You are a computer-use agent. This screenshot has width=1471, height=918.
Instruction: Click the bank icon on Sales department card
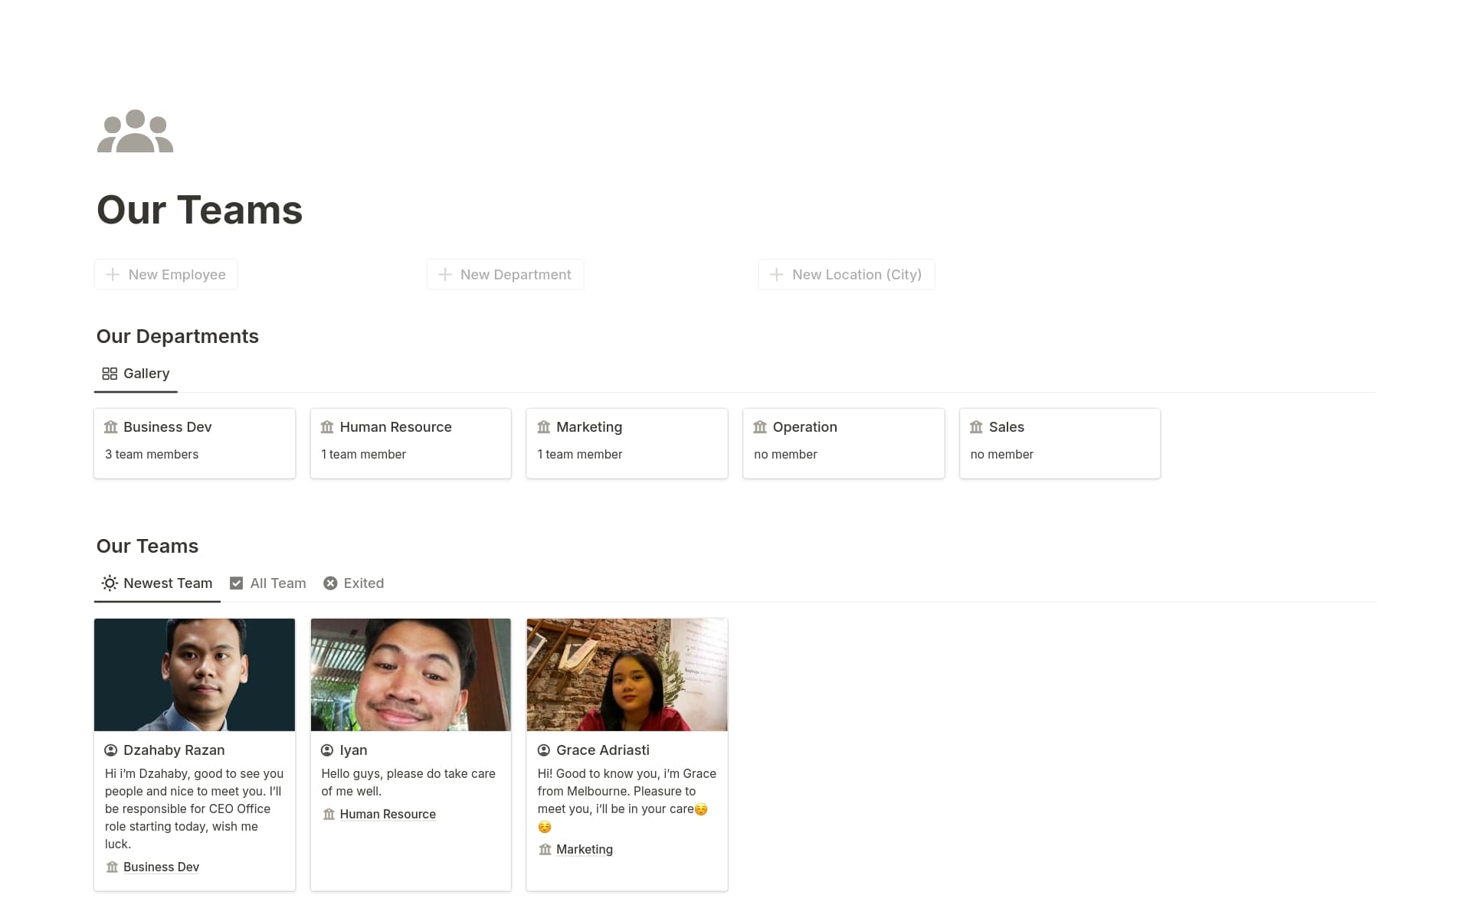pyautogui.click(x=977, y=426)
